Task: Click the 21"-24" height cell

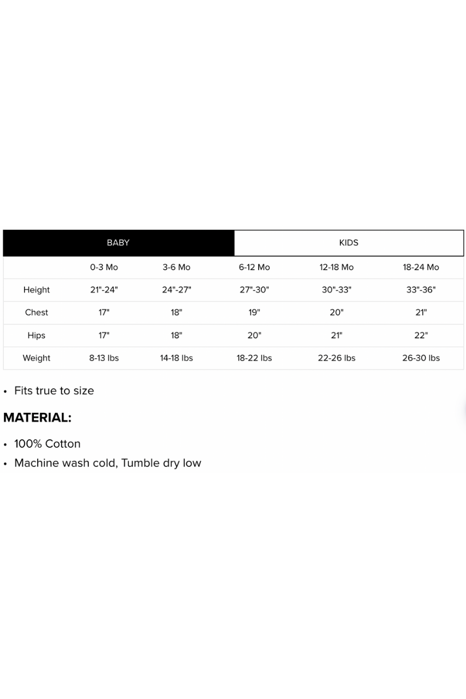Action: 104,290
